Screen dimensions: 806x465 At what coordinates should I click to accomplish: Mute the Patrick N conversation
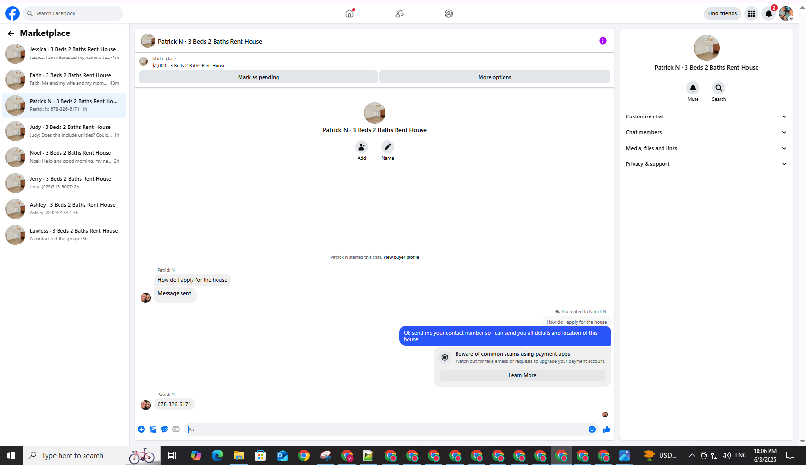tap(693, 88)
